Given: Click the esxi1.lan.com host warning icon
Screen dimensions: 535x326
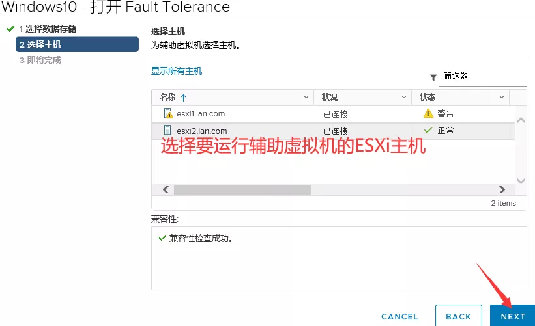Looking at the screenshot, I should point(168,113).
